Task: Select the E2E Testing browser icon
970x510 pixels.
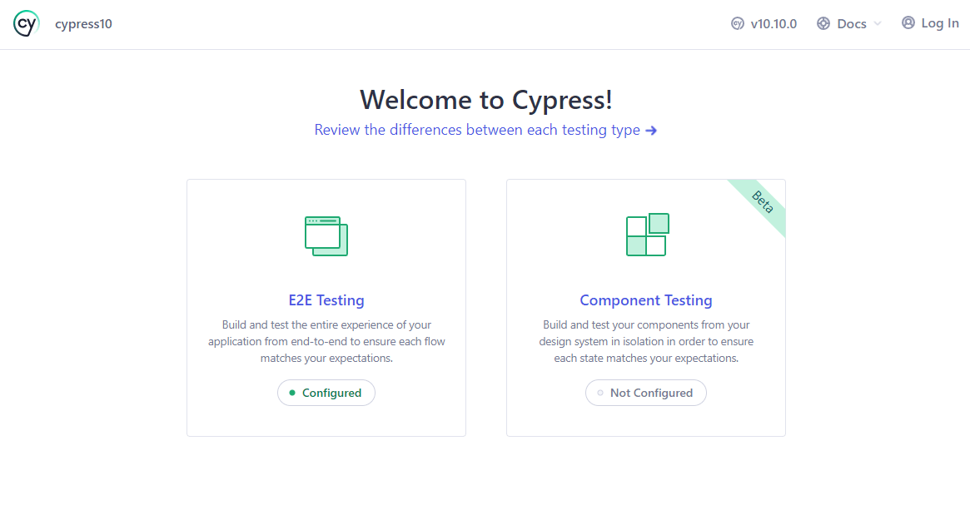Action: click(326, 235)
